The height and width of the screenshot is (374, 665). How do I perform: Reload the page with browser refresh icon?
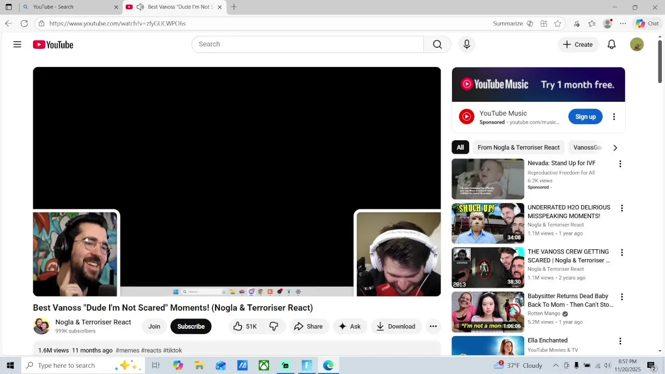(x=24, y=23)
